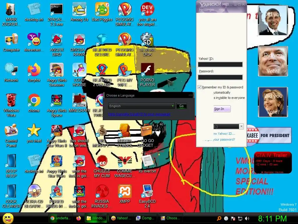Image resolution: width=298 pixels, height=224 pixels.
Task: Open the BEEP BEEP icon
Action: click(11, 166)
